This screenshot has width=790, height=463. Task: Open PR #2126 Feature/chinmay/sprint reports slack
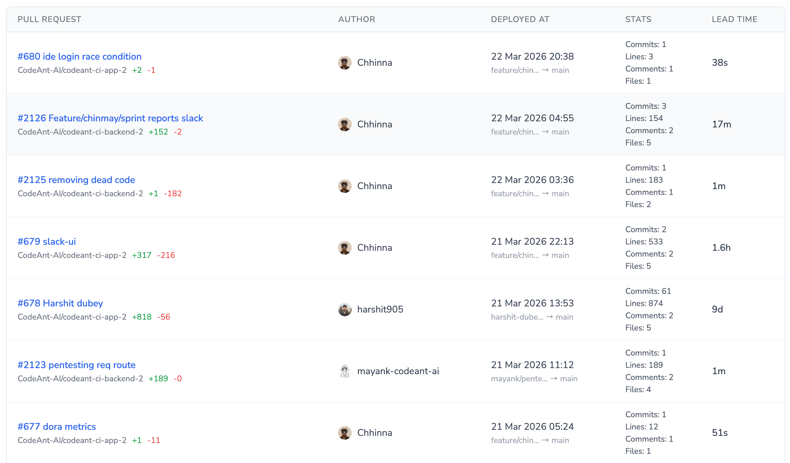110,118
